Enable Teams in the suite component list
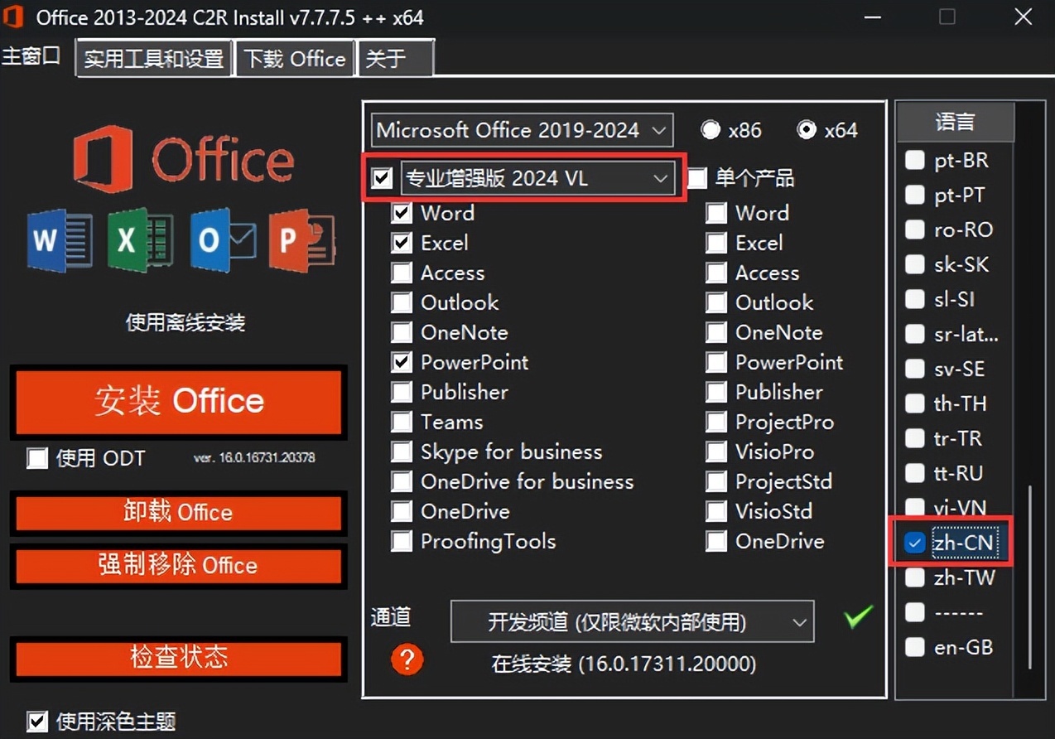The width and height of the screenshot is (1055, 739). 402,422
